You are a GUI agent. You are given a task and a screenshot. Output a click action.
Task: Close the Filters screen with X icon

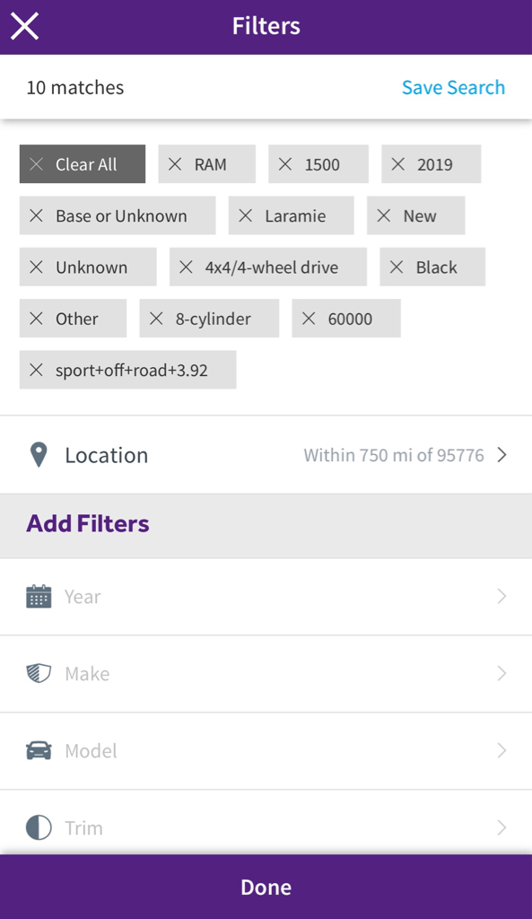[x=24, y=26]
